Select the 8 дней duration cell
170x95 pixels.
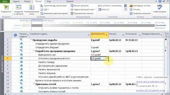[x=100, y=47]
